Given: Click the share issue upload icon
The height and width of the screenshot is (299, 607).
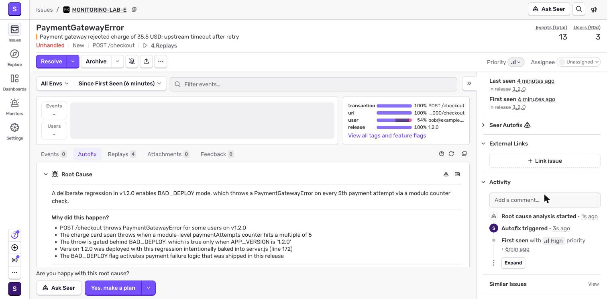Looking at the screenshot, I should 146,61.
